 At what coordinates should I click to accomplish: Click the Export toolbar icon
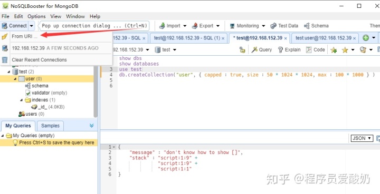(195, 26)
